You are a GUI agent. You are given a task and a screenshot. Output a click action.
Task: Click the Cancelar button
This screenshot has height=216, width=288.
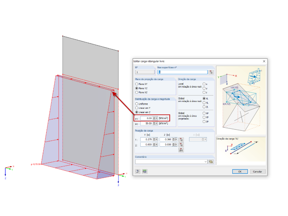pos(257,172)
